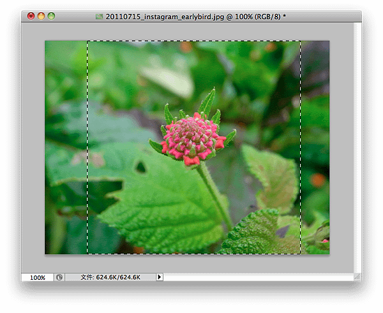Image resolution: width=383 pixels, height=313 pixels.
Task: Click the 100% zoom level field
Action: tap(38, 277)
